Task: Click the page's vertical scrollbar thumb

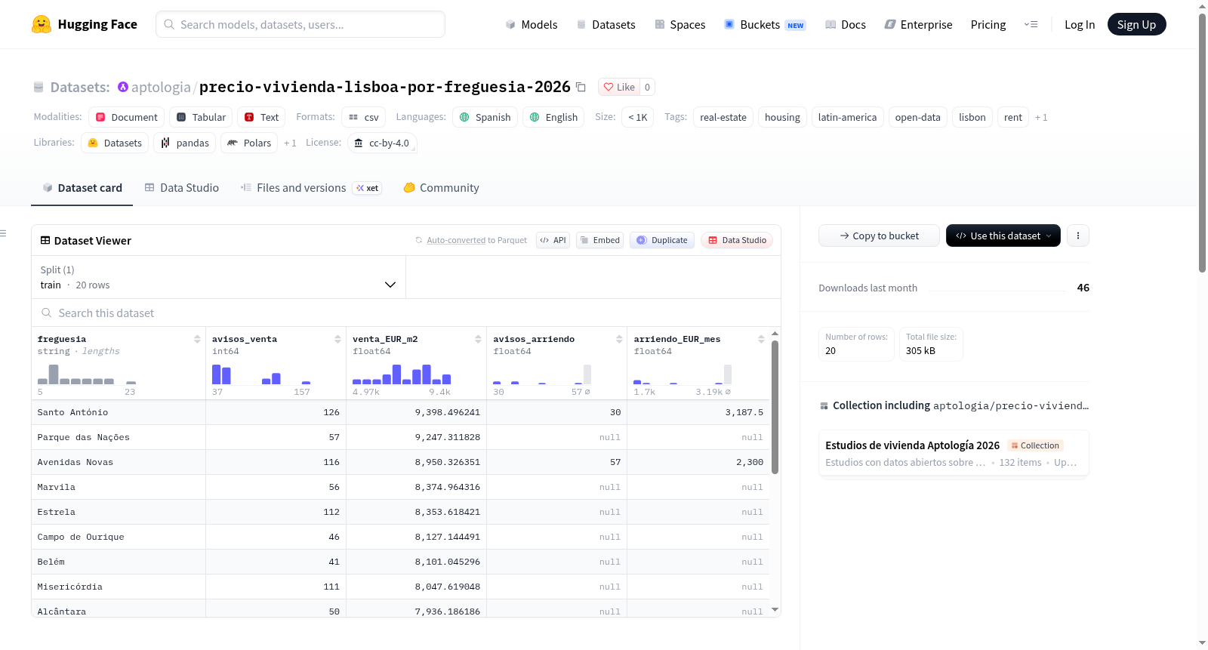Action: (1202, 143)
